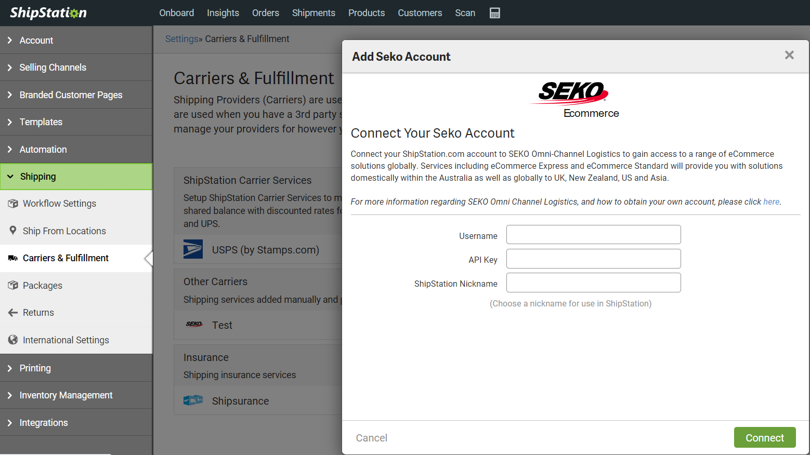Screen dimensions: 810x455
Task: Select Carriers & Fulfillment in sidebar
Action: coord(76,258)
